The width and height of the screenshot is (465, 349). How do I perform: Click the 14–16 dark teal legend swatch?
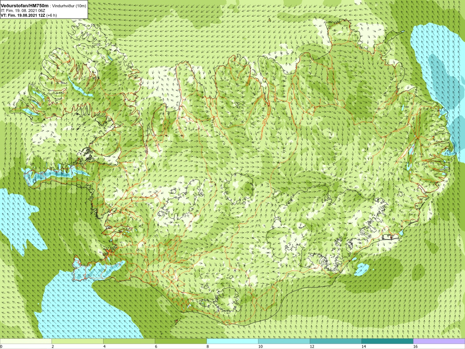click(387, 341)
